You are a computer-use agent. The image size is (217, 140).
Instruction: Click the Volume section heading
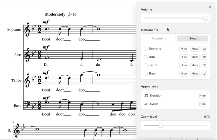[147, 10]
